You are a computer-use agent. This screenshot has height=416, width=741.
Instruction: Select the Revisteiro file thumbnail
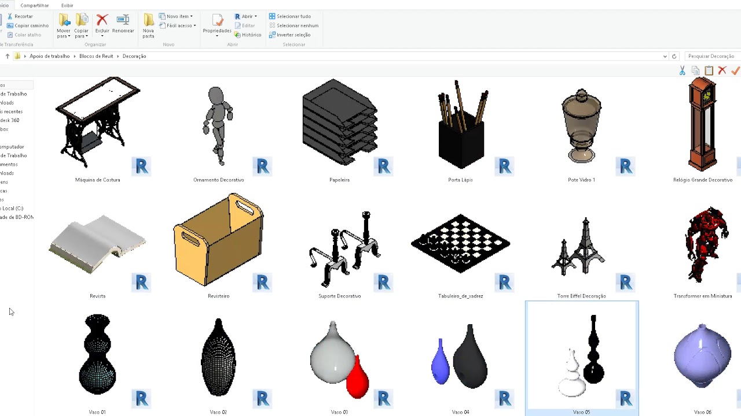pyautogui.click(x=218, y=240)
